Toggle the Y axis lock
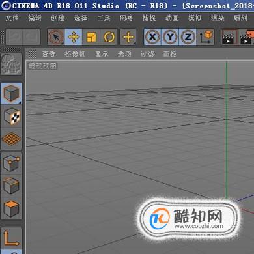This screenshot has width=254, height=254. pyautogui.click(x=170, y=37)
